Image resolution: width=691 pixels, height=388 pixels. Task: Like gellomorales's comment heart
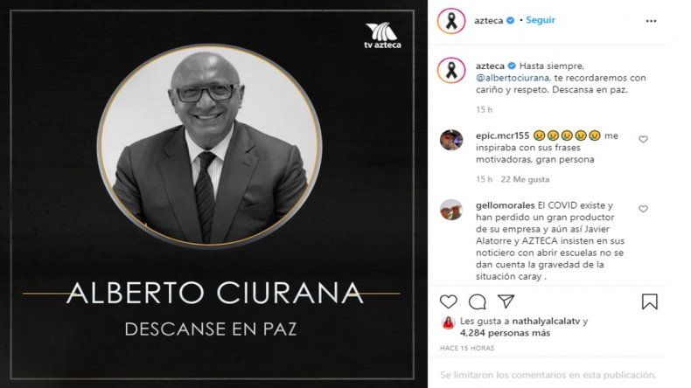[x=643, y=209]
